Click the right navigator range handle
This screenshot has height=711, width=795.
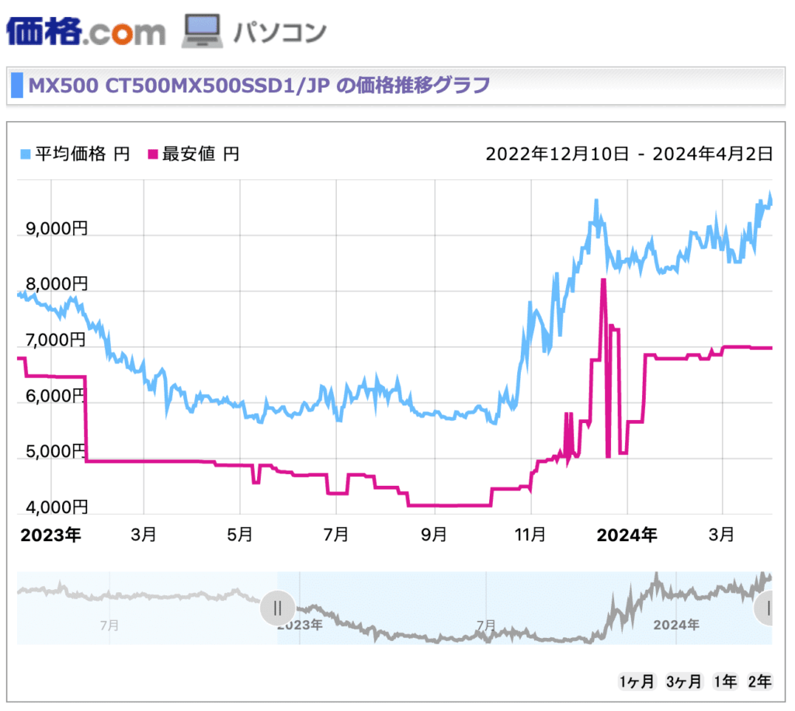click(769, 608)
